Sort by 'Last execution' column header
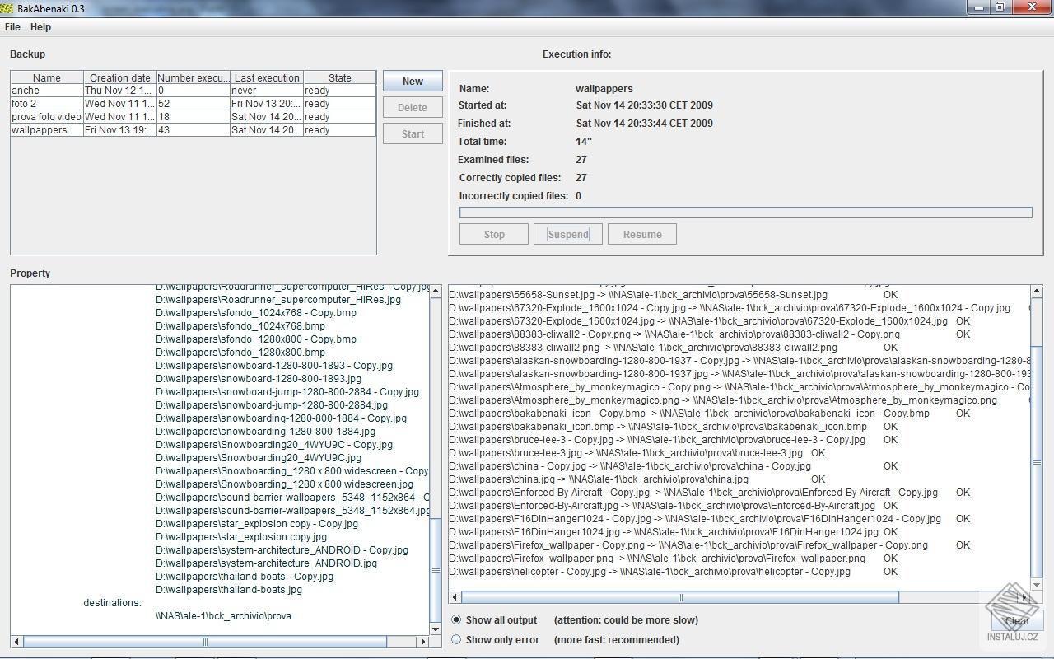This screenshot has height=659, width=1054. pos(267,77)
